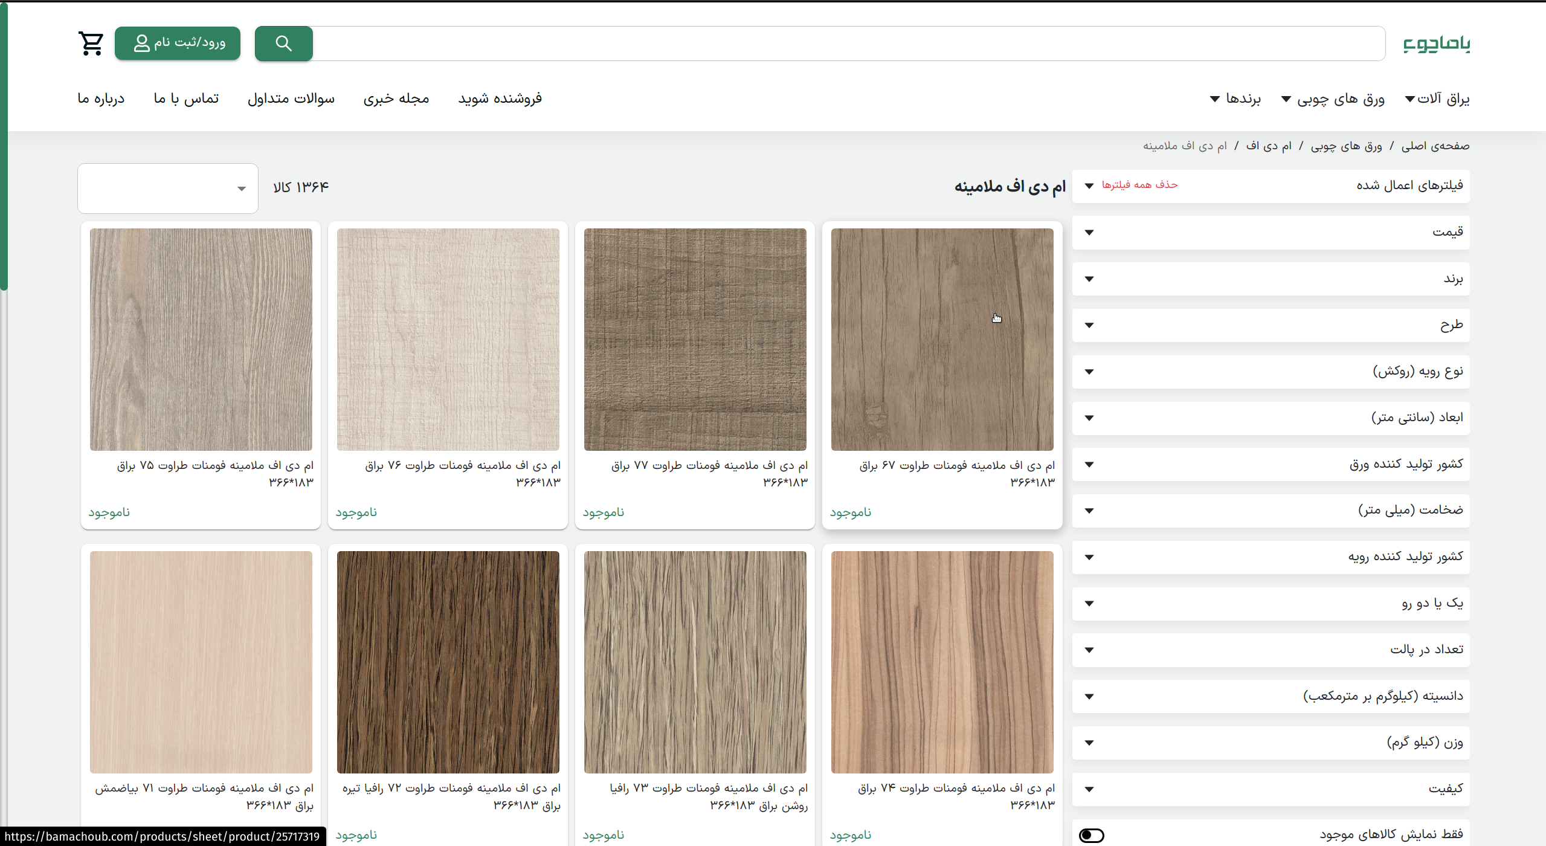Collapse the فیلترهای اعمال شده panel arrow

click(1089, 186)
